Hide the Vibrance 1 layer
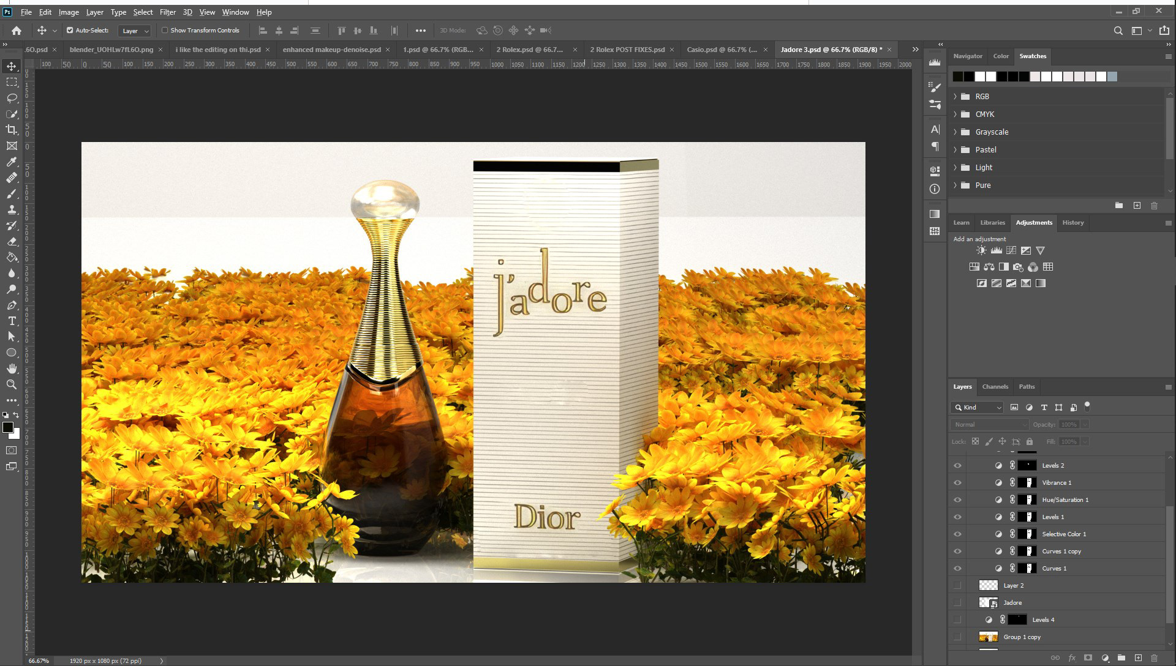This screenshot has height=666, width=1176. click(957, 483)
